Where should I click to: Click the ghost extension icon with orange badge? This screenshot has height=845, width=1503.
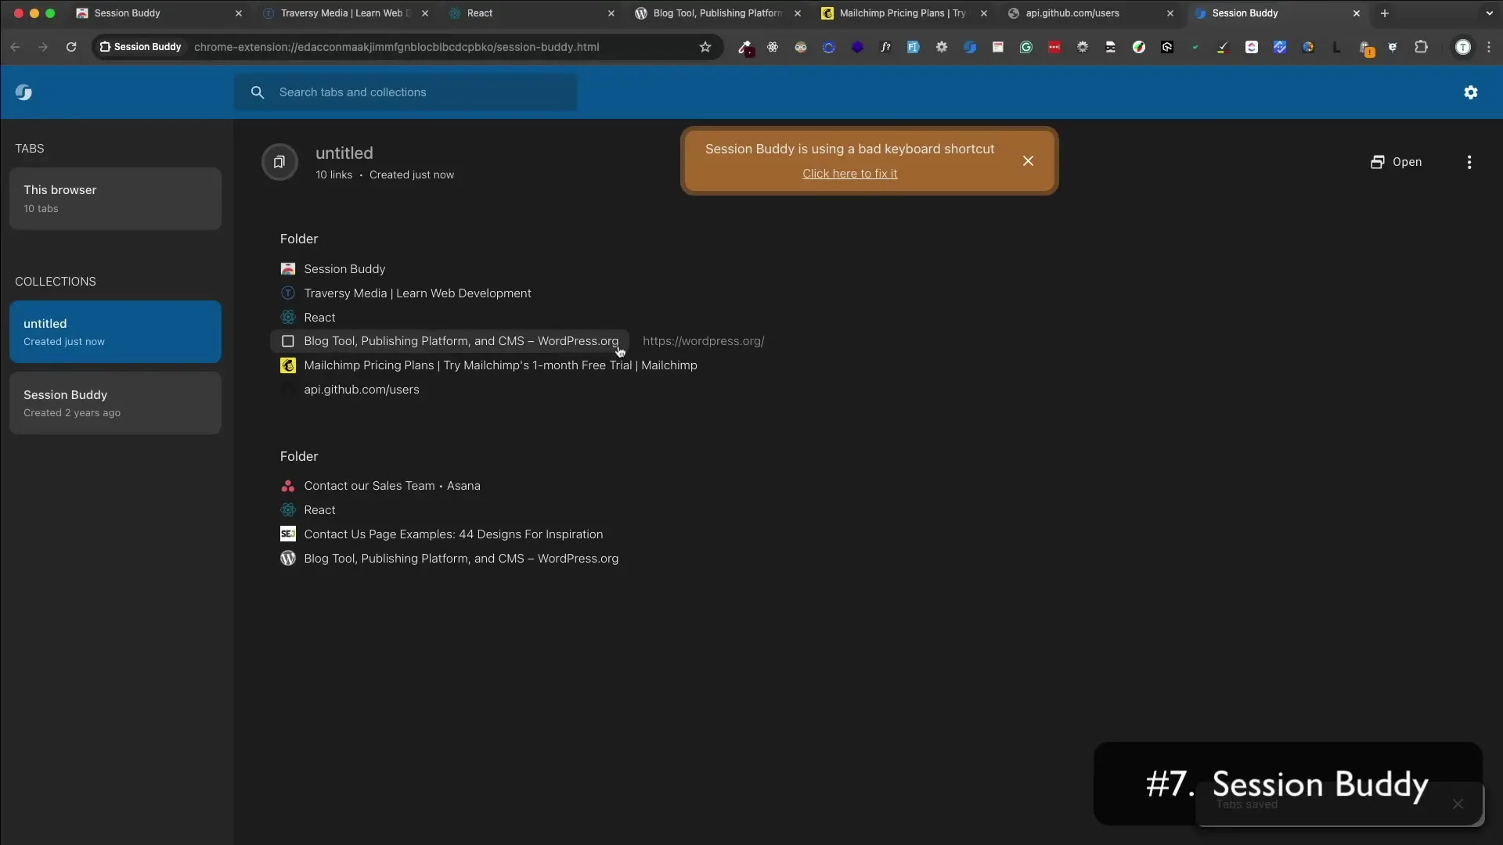point(1367,49)
